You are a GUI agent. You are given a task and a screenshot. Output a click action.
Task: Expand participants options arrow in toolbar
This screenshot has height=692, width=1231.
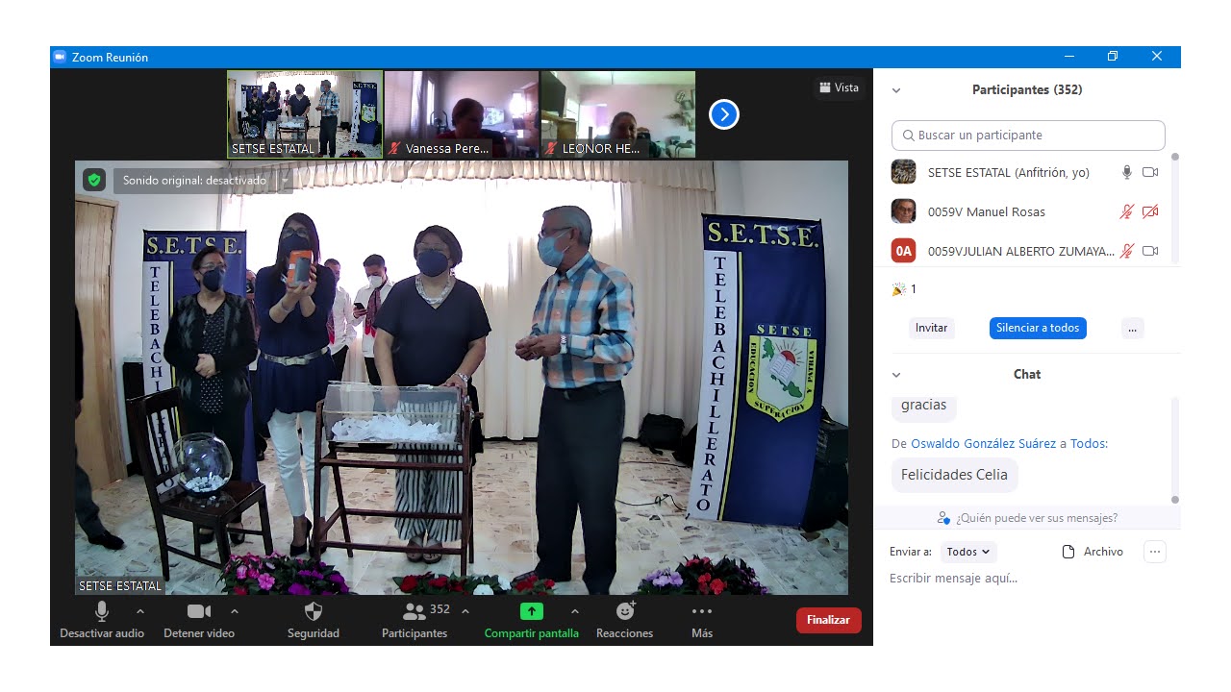[x=465, y=611]
